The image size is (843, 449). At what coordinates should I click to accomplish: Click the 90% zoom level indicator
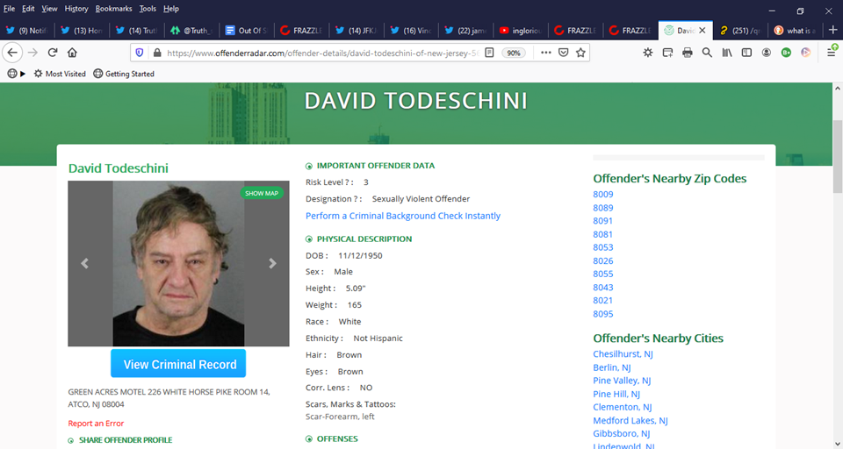[x=514, y=53]
